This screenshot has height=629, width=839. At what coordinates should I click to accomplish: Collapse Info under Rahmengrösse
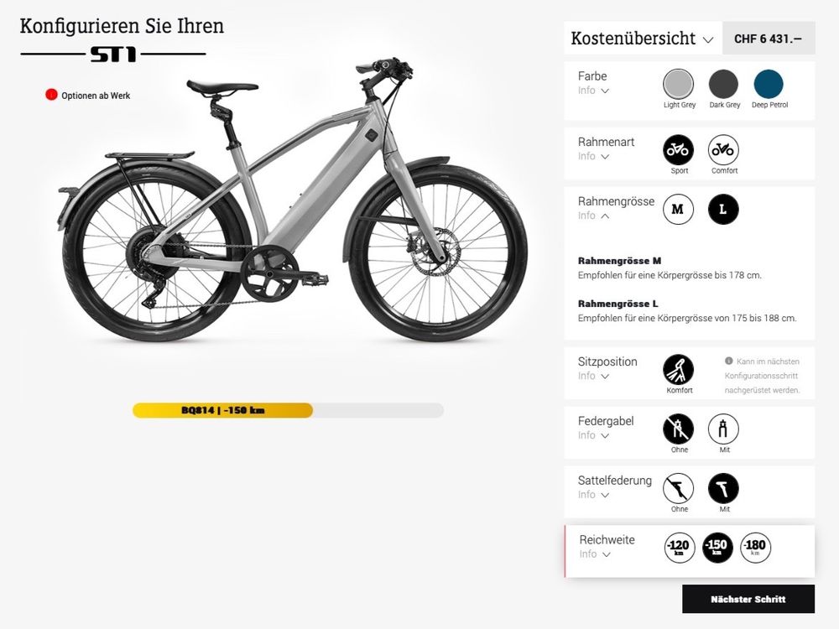click(x=593, y=216)
